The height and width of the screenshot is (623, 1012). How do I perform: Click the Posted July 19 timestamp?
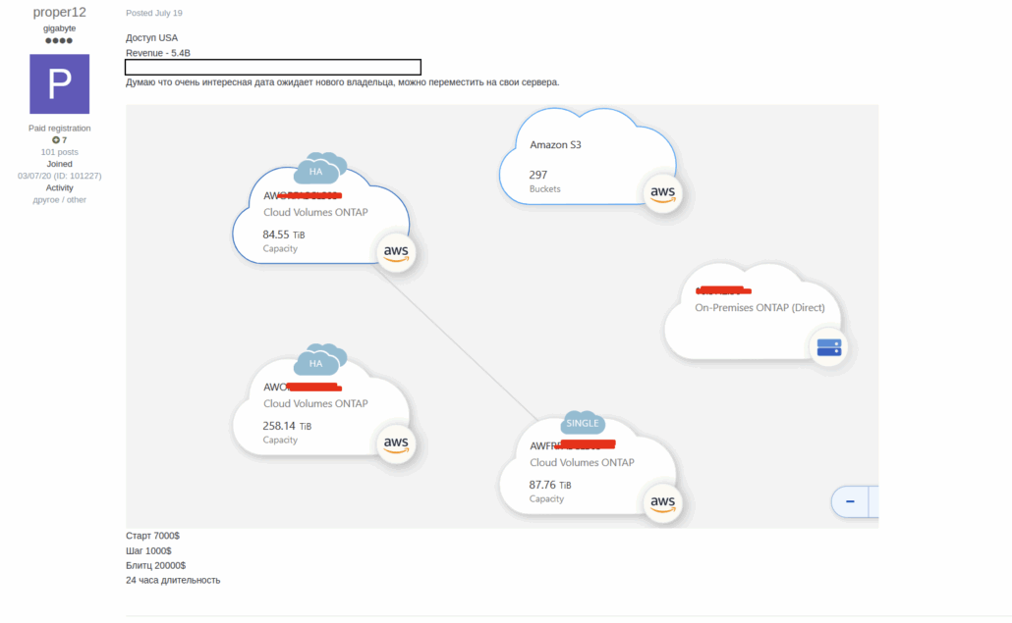154,14
